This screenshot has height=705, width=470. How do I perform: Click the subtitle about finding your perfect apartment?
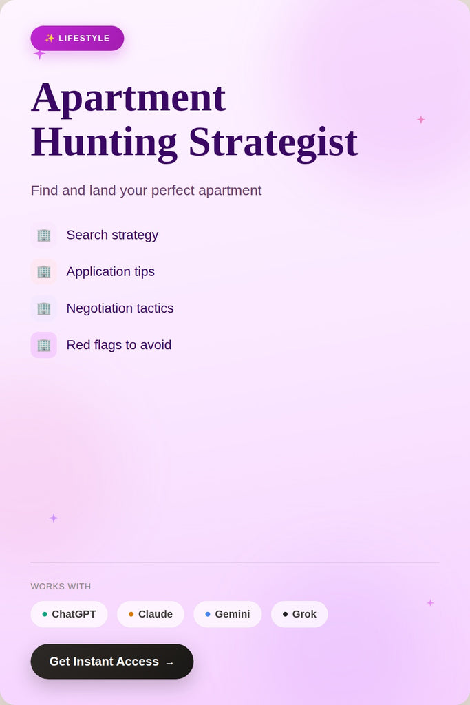(146, 191)
